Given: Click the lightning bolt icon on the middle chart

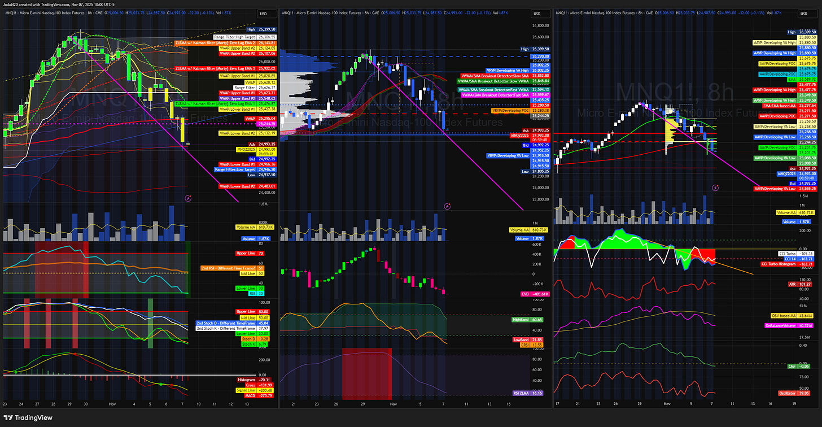Looking at the screenshot, I should click(447, 207).
